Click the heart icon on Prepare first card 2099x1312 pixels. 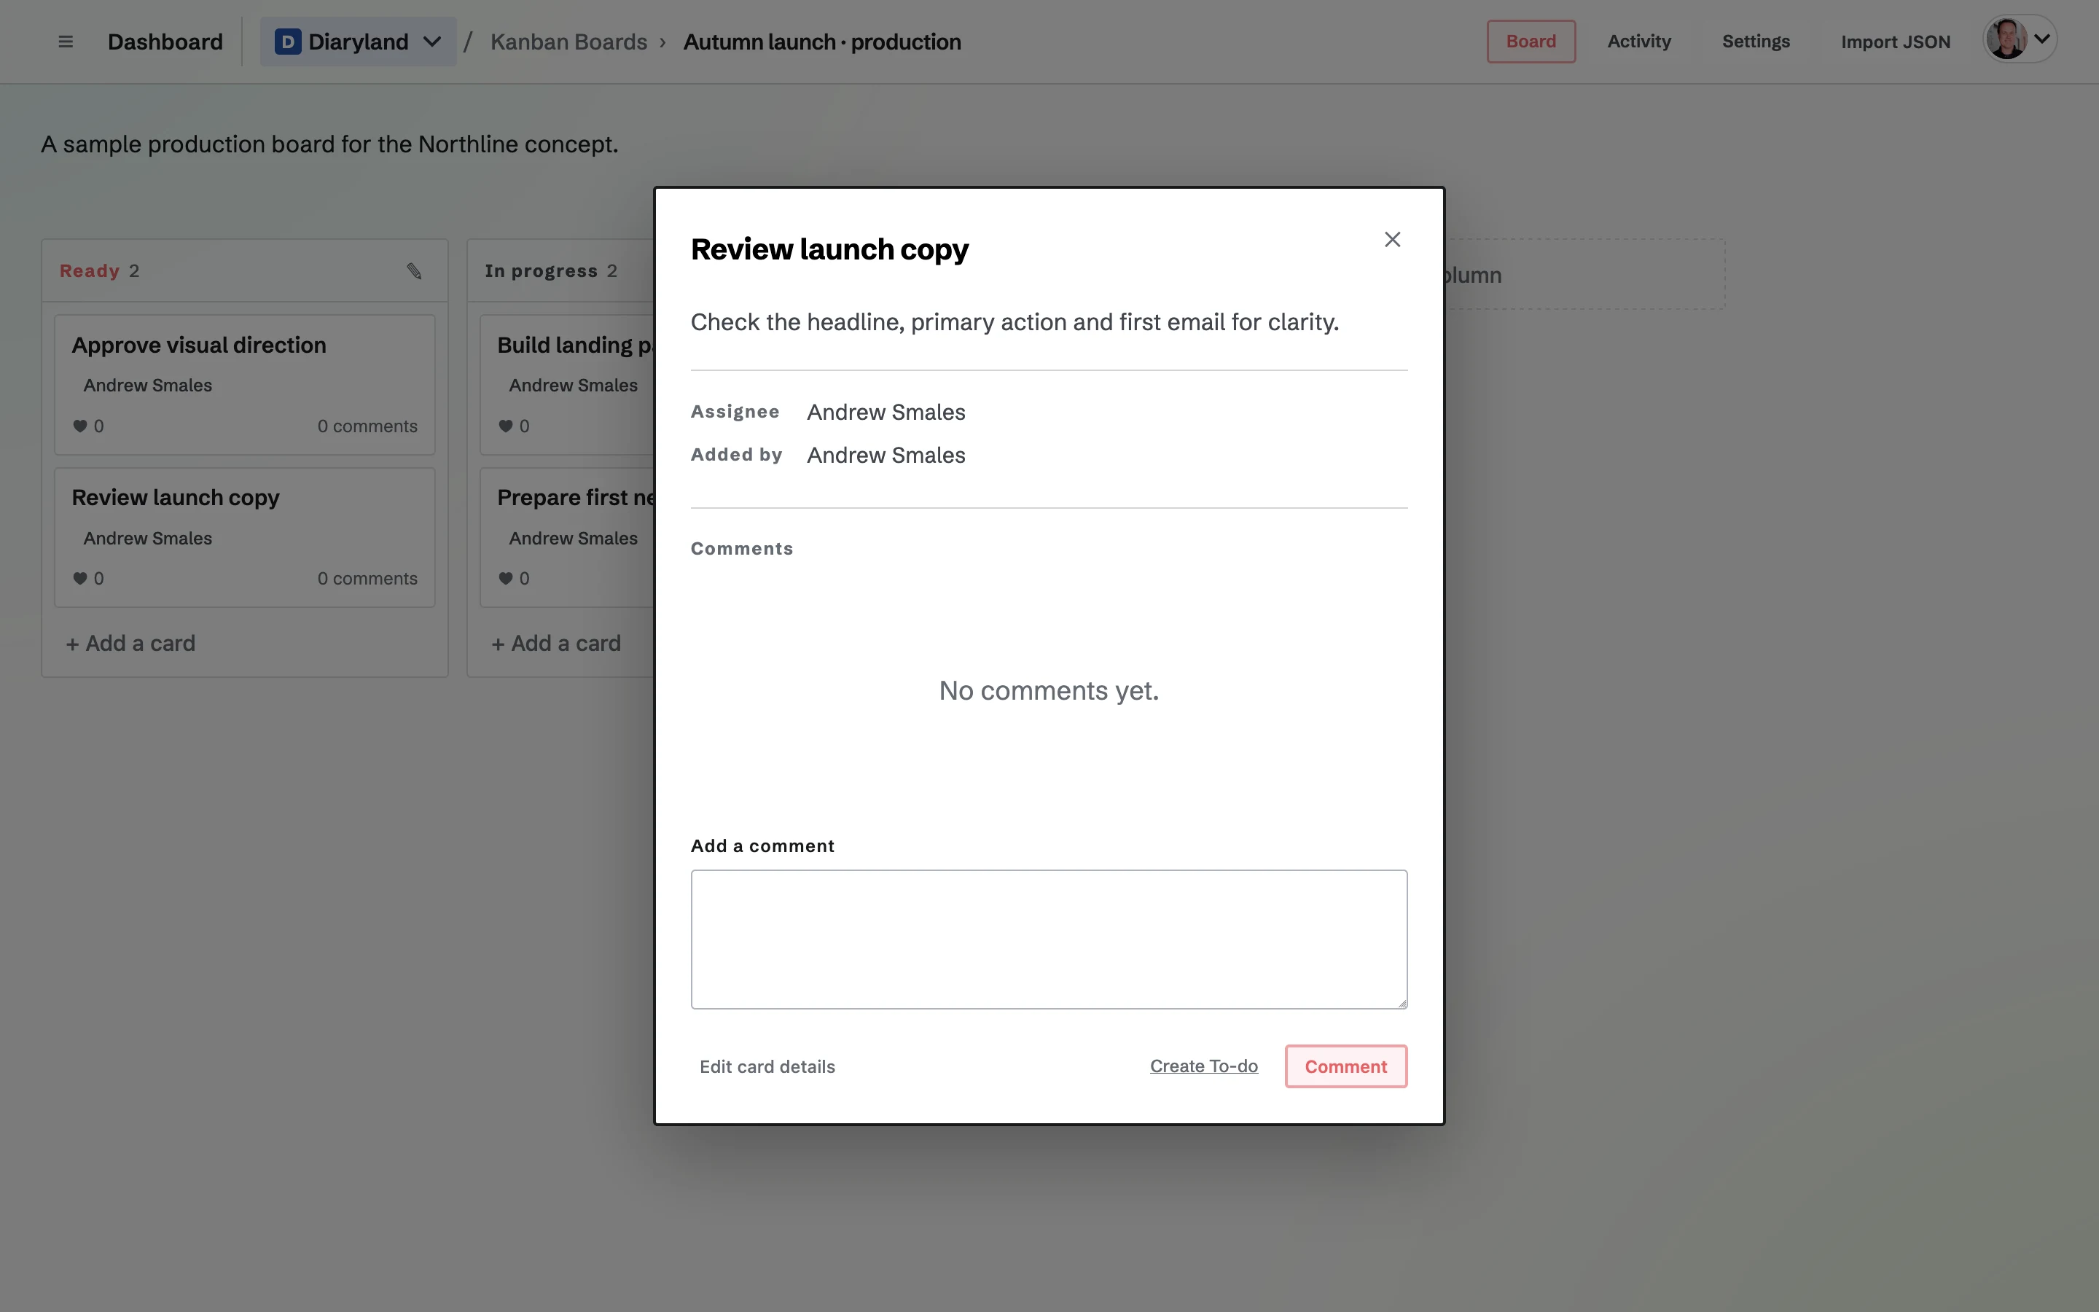tap(506, 579)
